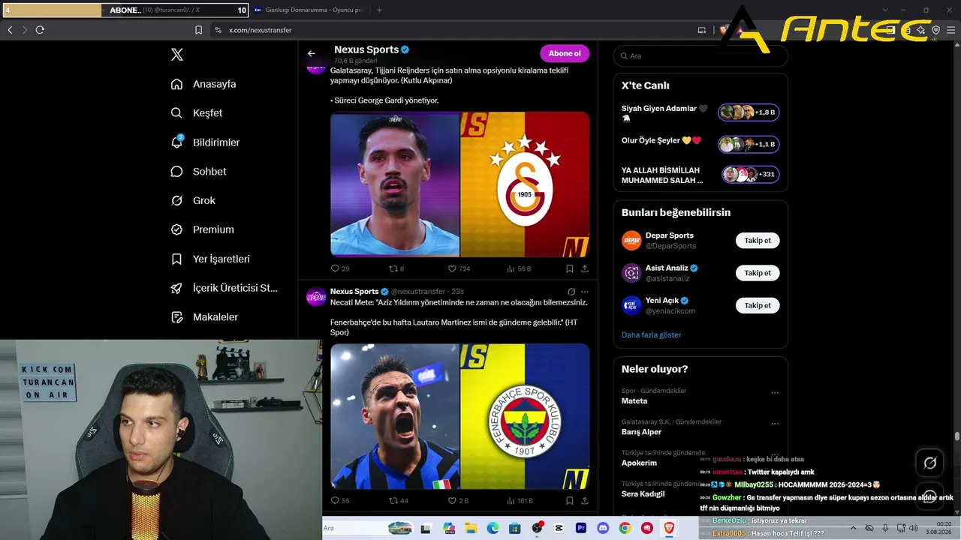This screenshot has height=540, width=961.
Task: Open more options on the Necati Mete post
Action: (x=585, y=292)
